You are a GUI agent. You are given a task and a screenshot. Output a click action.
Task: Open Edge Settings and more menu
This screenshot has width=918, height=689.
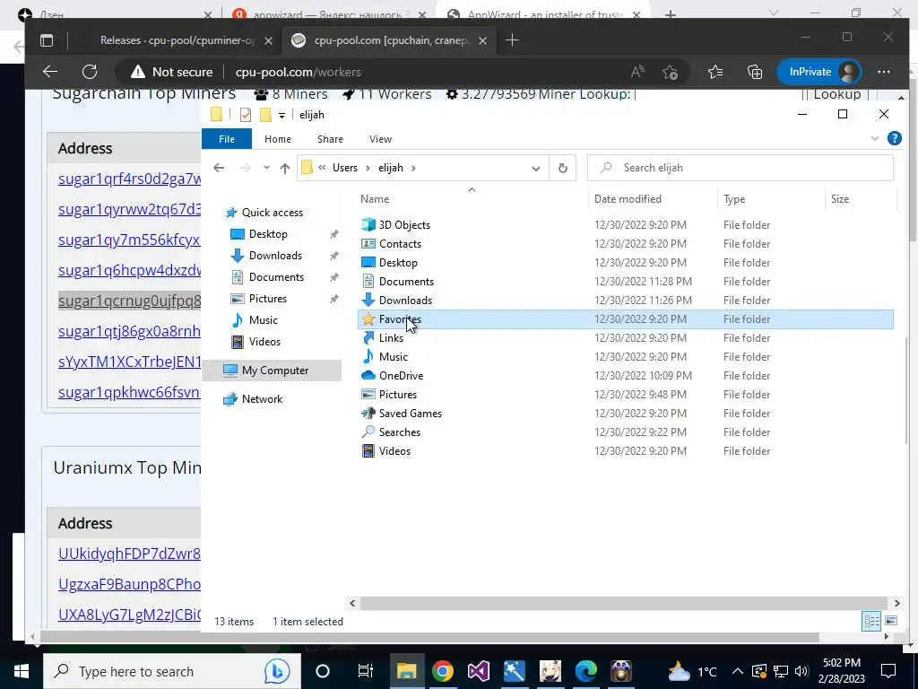(883, 72)
